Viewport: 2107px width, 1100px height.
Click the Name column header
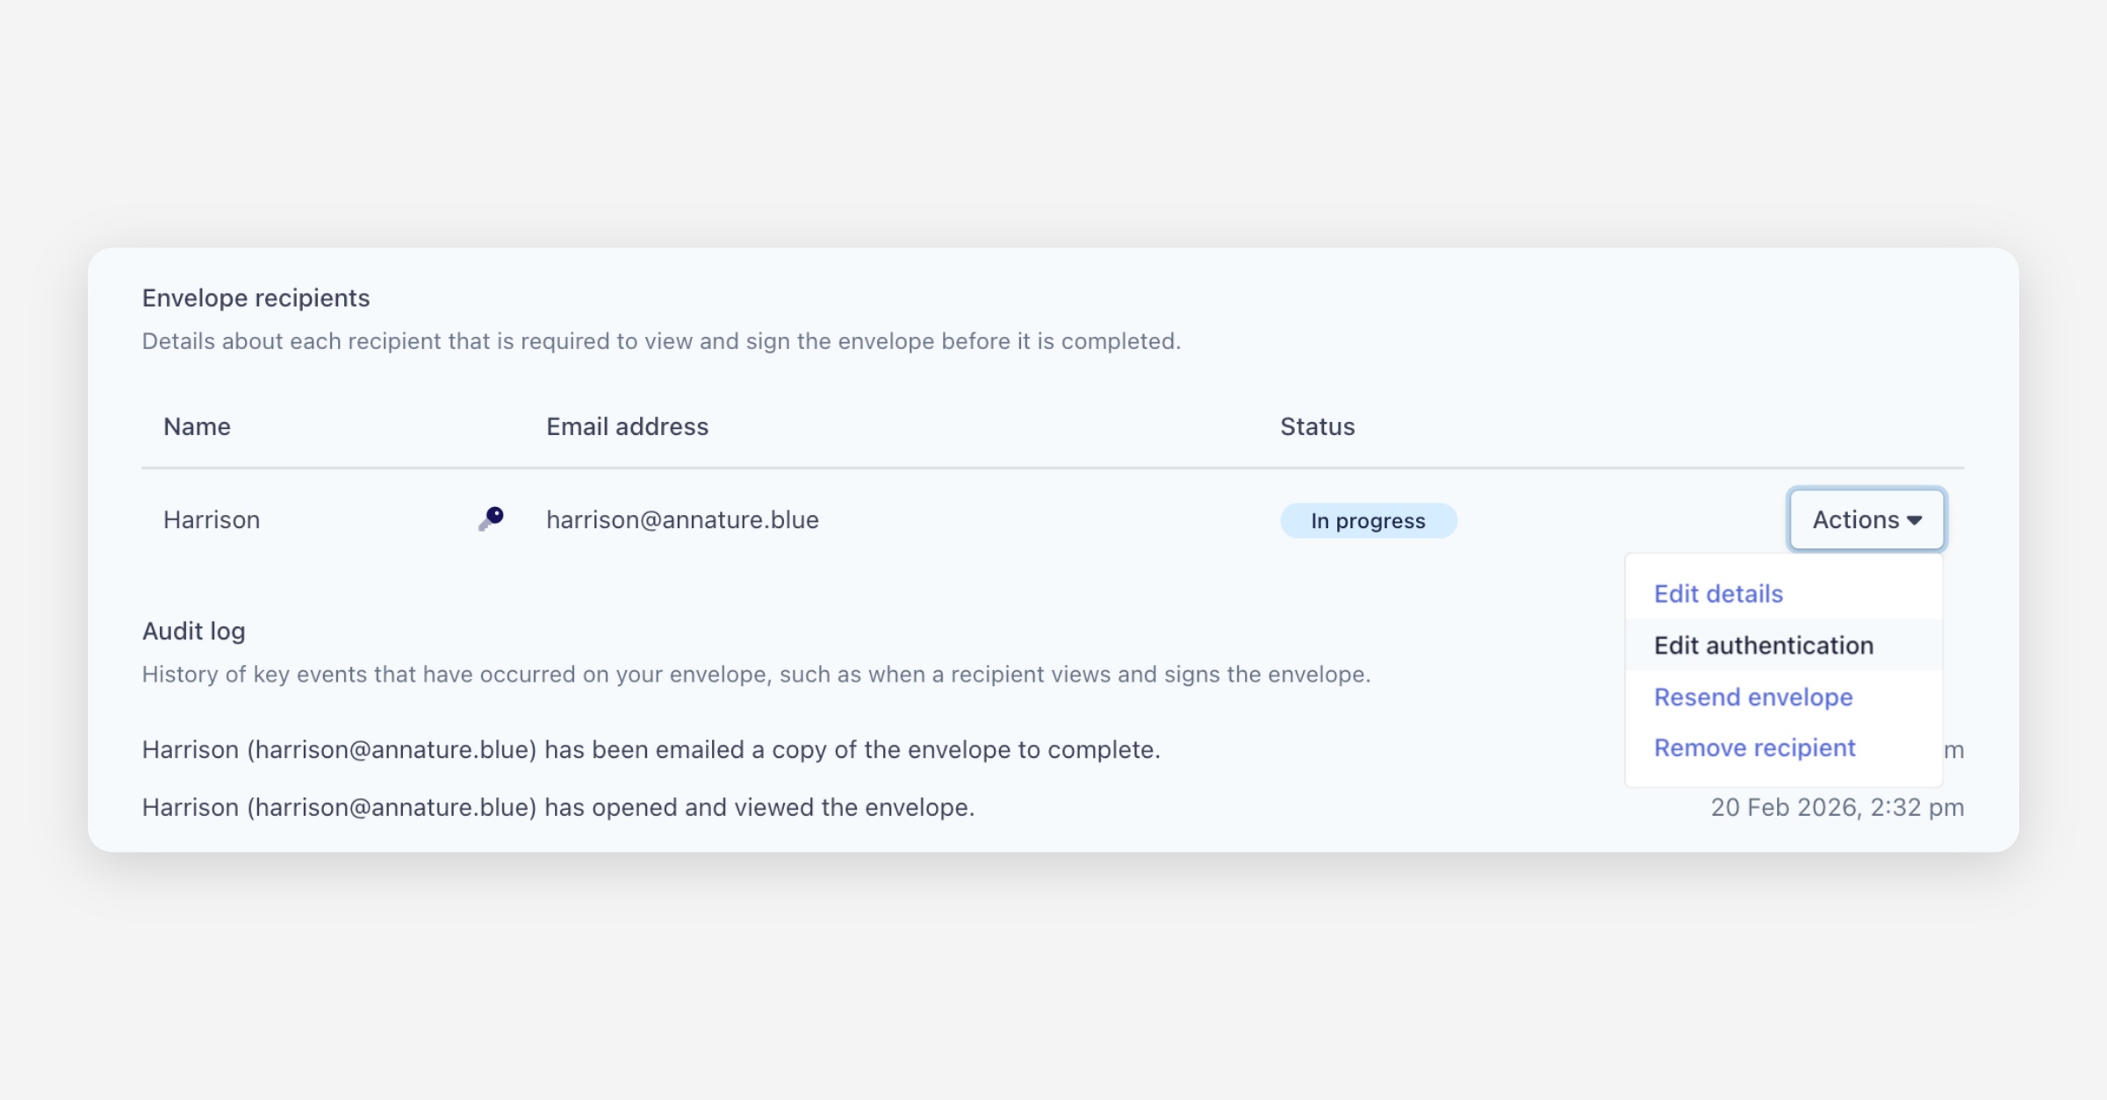197,426
